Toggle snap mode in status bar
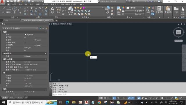This screenshot has height=105, width=186. pos(108,98)
